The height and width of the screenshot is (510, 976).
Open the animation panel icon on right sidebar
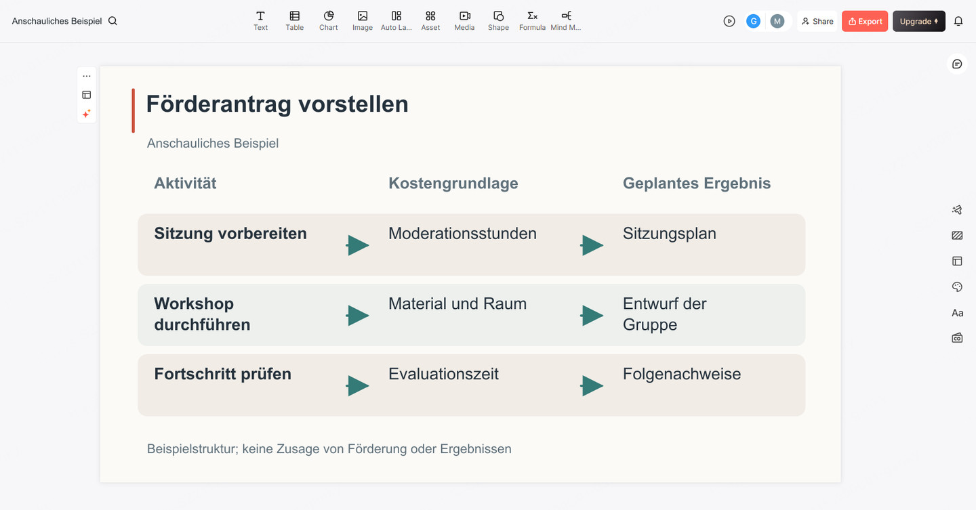(x=957, y=210)
